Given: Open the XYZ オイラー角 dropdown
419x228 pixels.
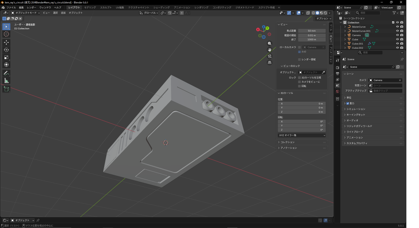Looking at the screenshot, I should tap(302, 135).
